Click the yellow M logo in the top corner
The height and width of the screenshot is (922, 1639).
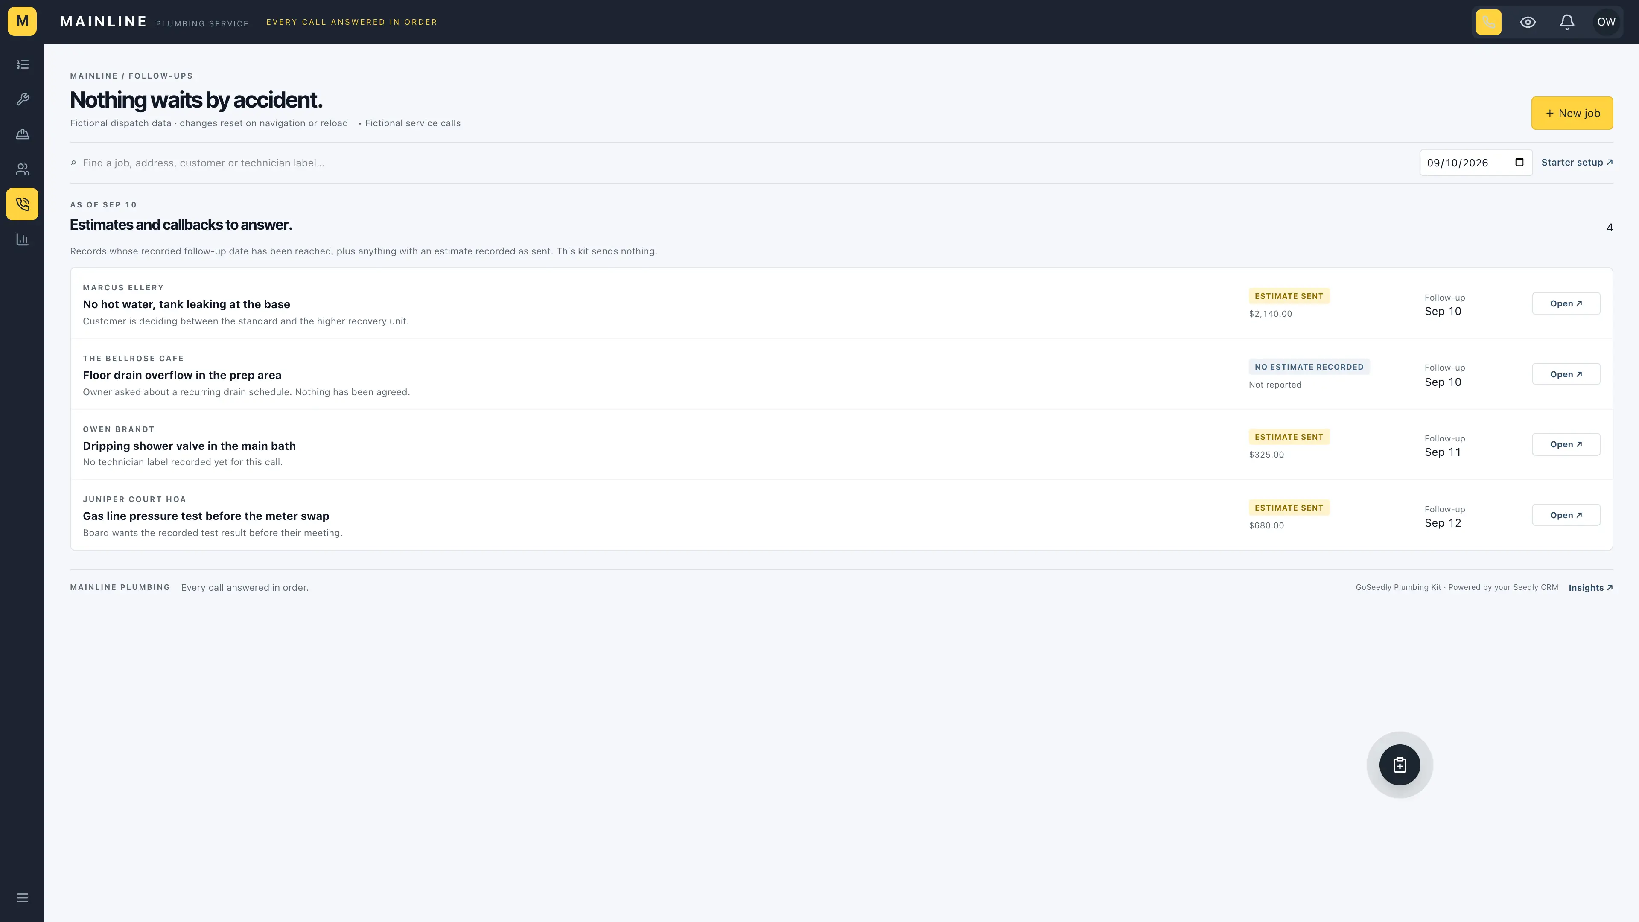(x=22, y=22)
